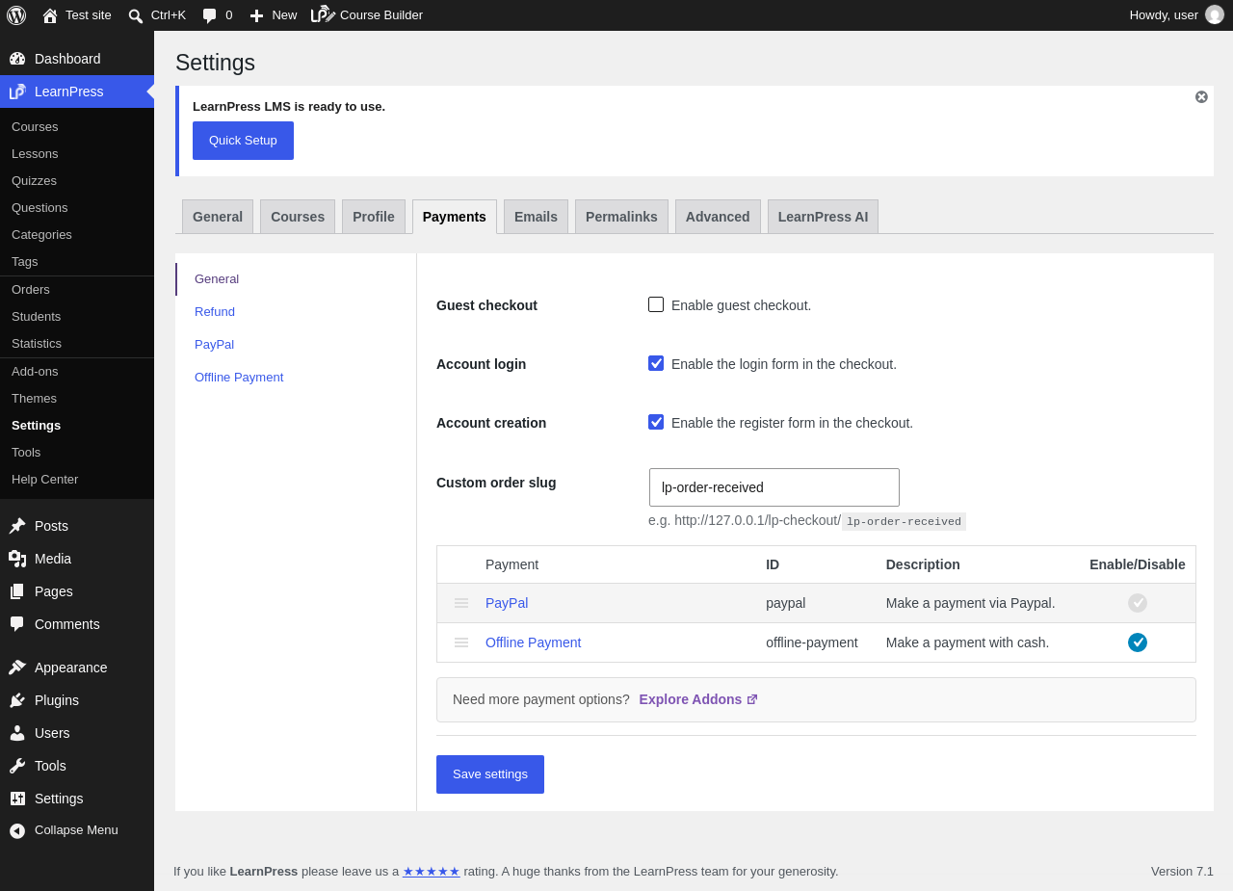Click Save settings button
Screen dimensions: 1233x891
[x=490, y=774]
